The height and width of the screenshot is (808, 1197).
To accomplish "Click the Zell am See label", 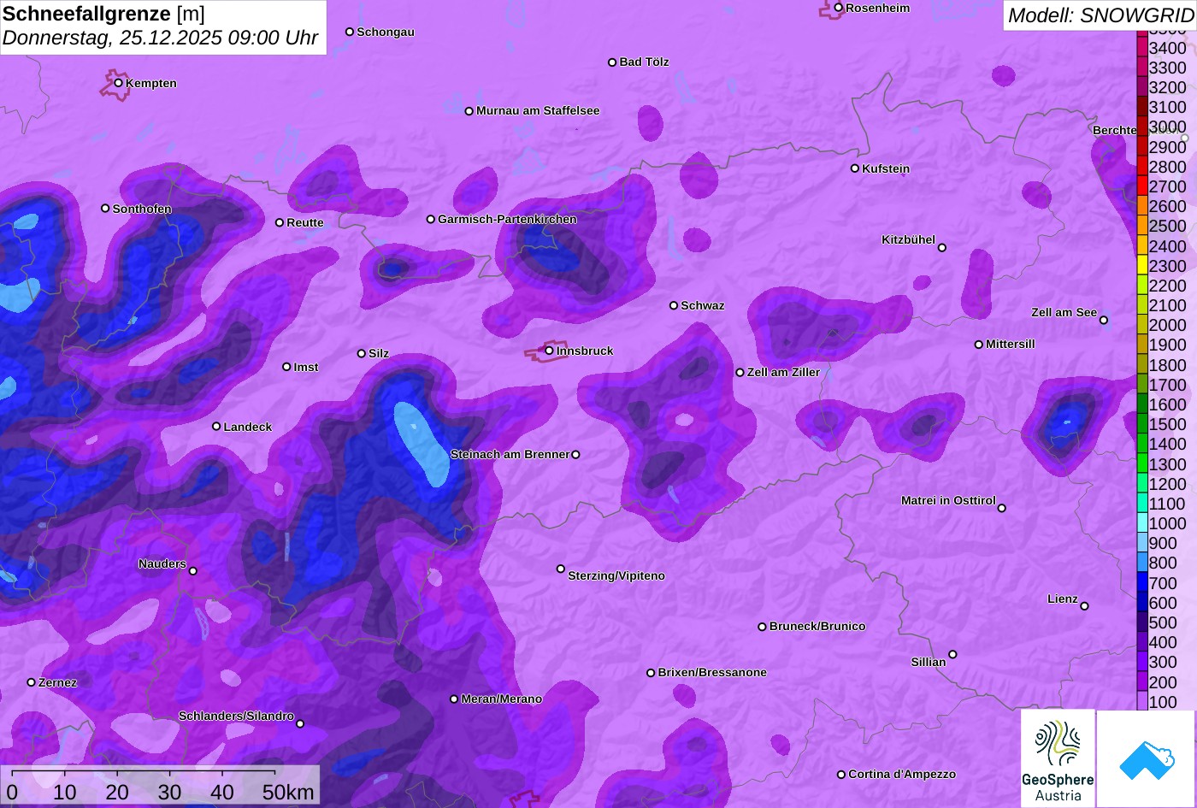I will point(1064,312).
